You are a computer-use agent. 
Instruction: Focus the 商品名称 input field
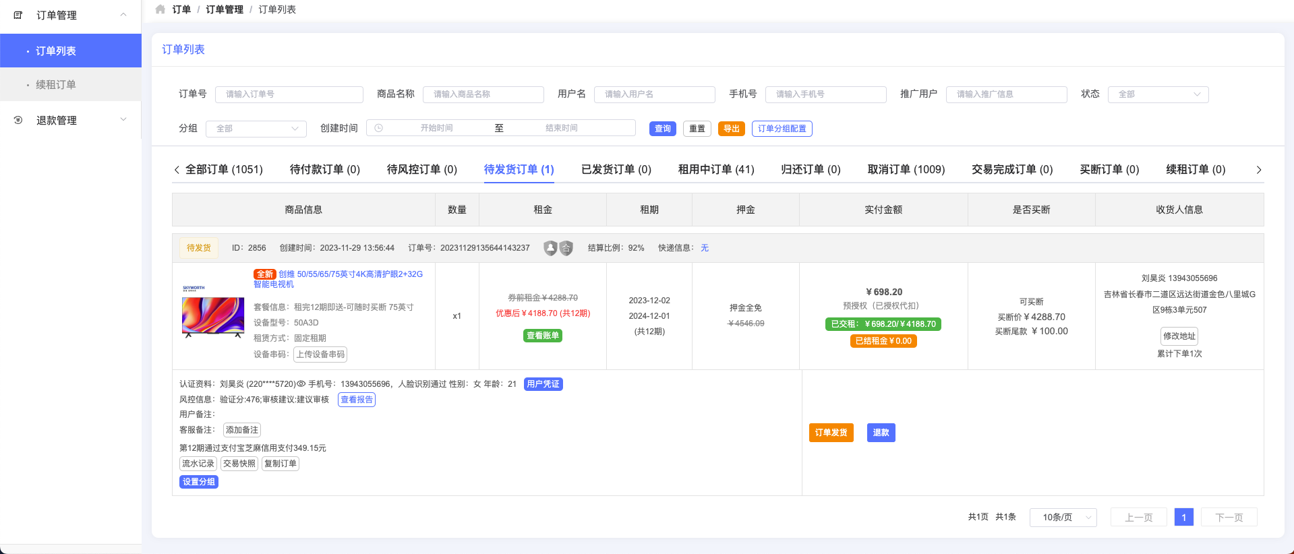(483, 94)
